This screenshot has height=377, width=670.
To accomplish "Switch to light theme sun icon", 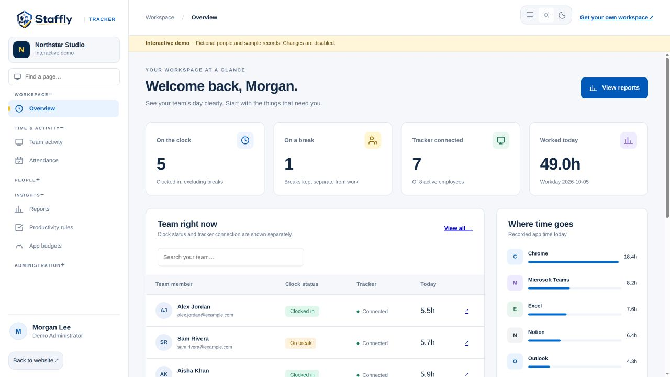I will (546, 15).
